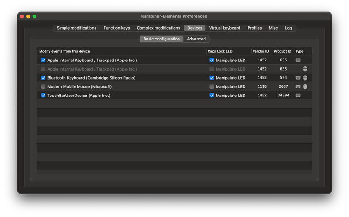
Task: Switch to Advanced sub-tab
Action: [196, 39]
